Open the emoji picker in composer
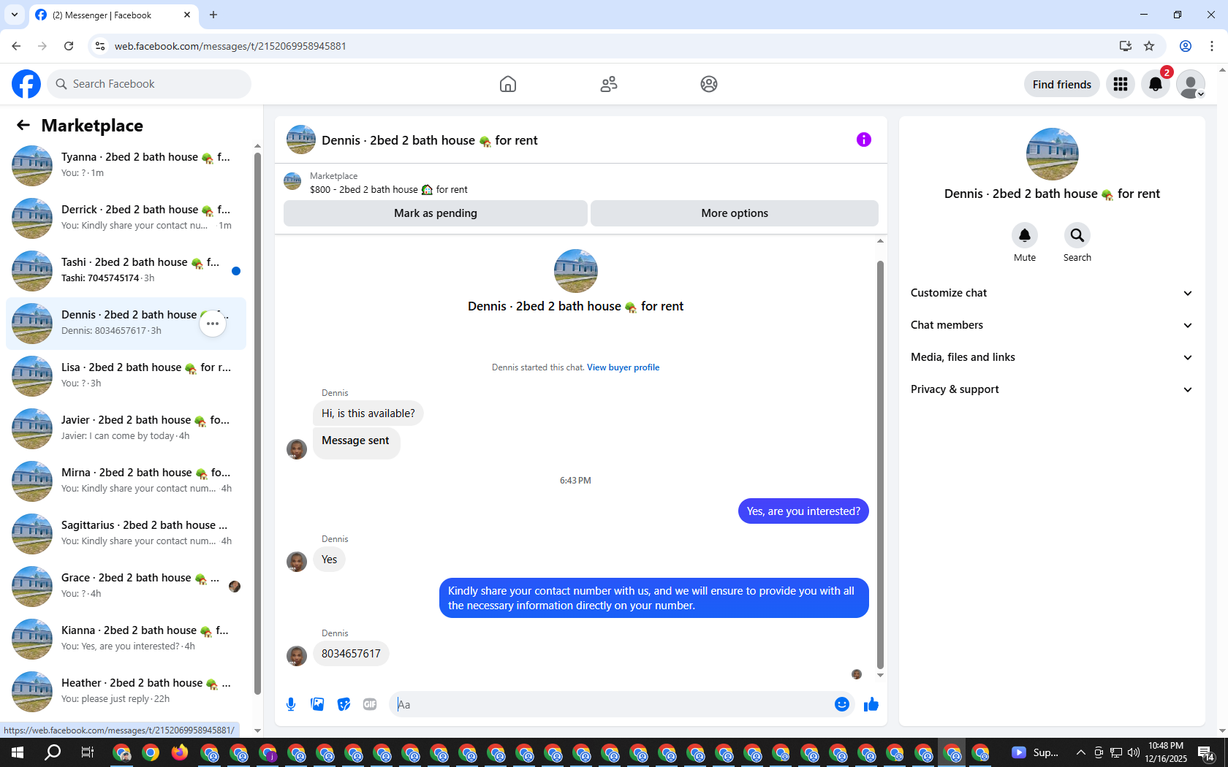Screen dimensions: 1228x767 (x=842, y=704)
